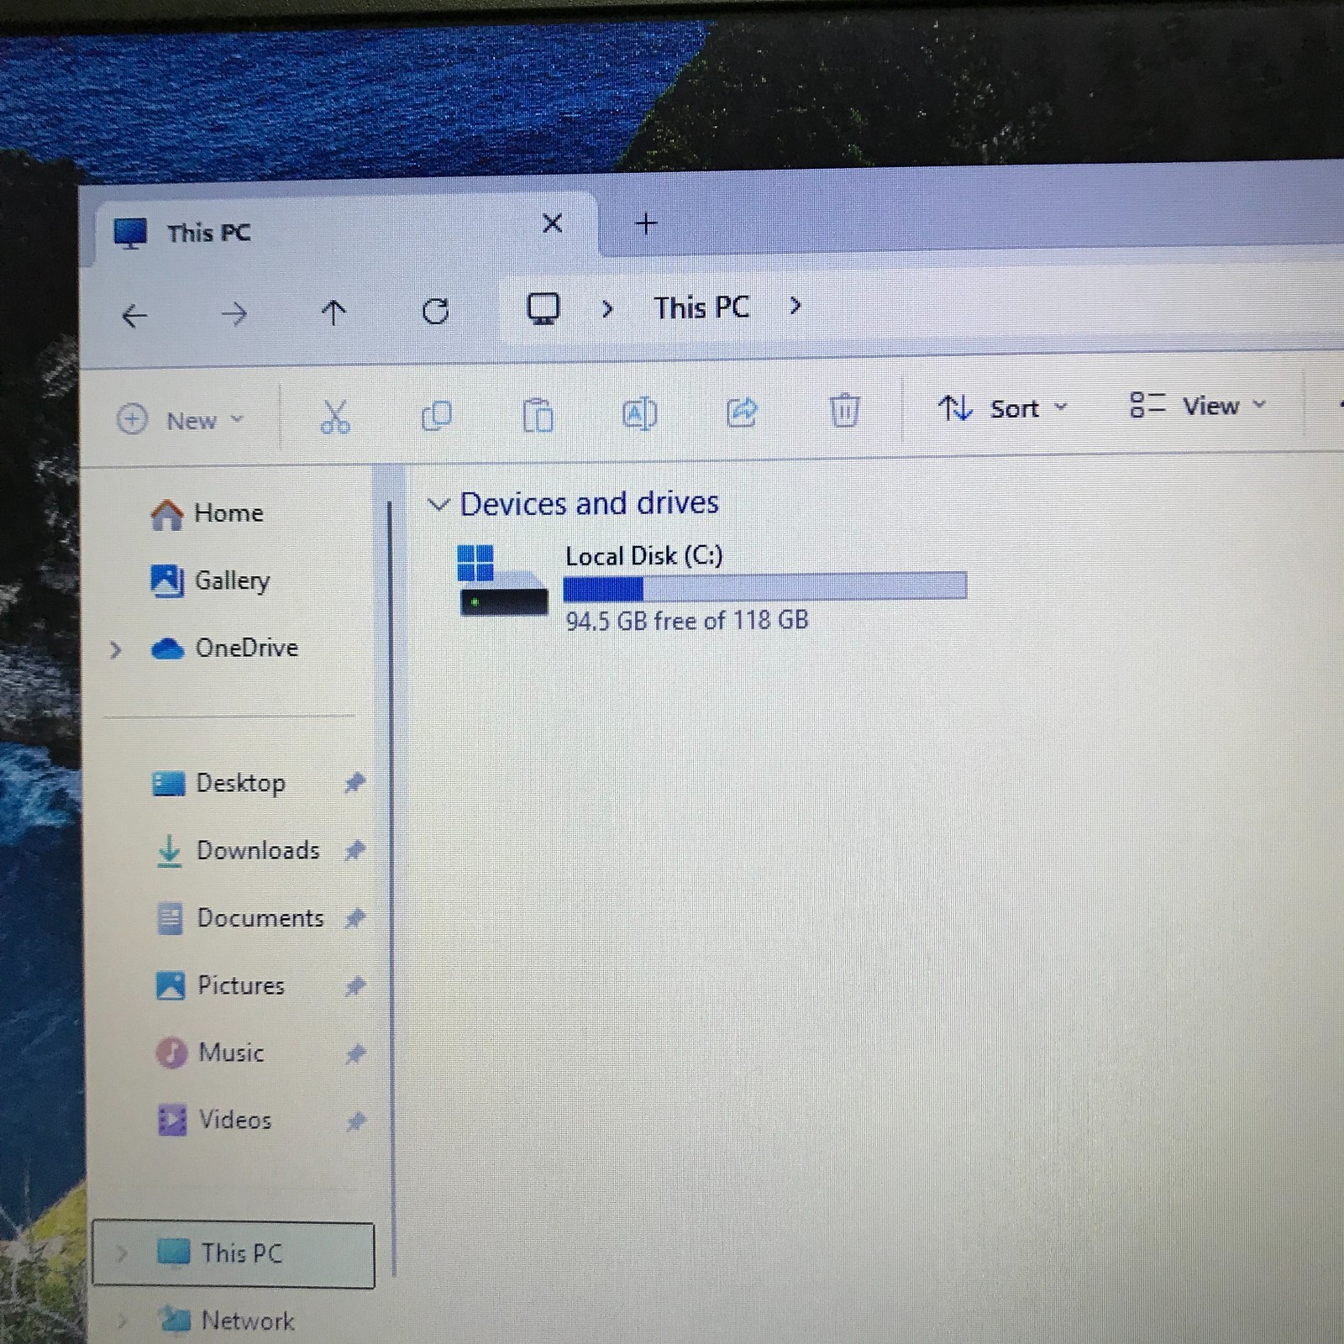Open the New item dropdown
Viewport: 1344px width, 1344px height.
179,419
